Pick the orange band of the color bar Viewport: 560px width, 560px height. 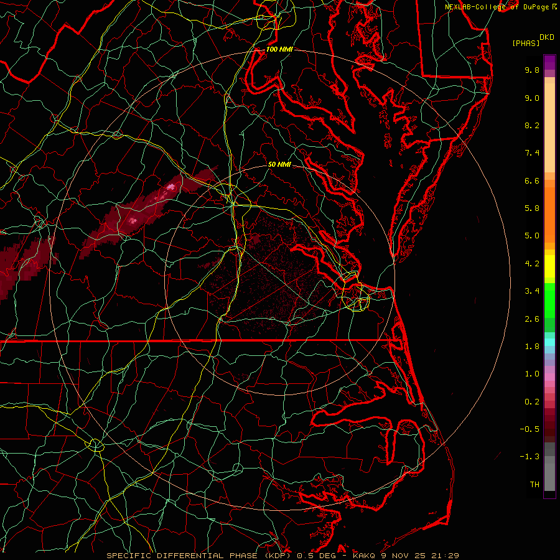[549, 214]
